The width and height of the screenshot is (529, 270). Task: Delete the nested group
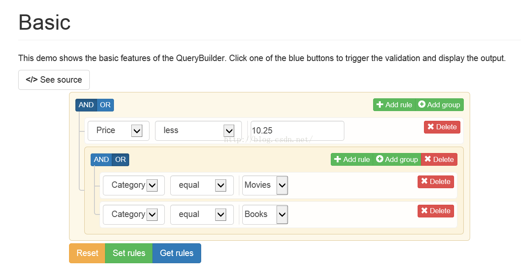pos(439,159)
